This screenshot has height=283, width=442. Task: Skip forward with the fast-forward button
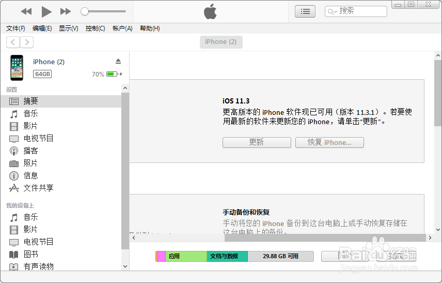66,11
